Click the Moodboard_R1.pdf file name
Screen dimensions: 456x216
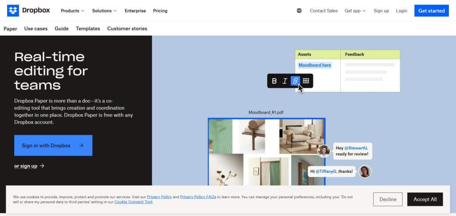(266, 112)
